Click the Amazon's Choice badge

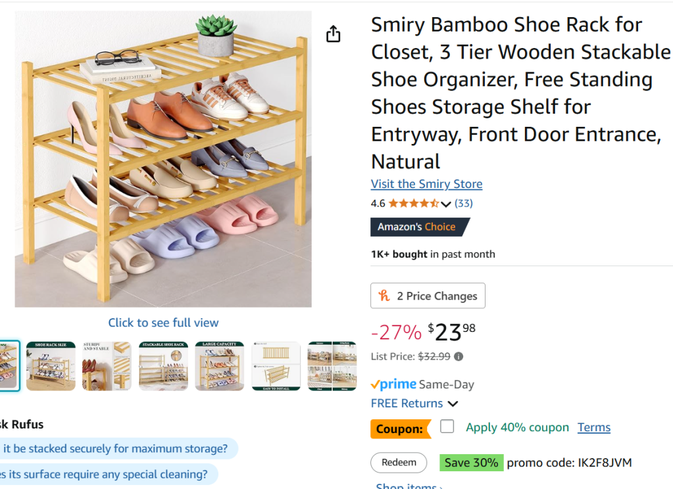tap(420, 227)
